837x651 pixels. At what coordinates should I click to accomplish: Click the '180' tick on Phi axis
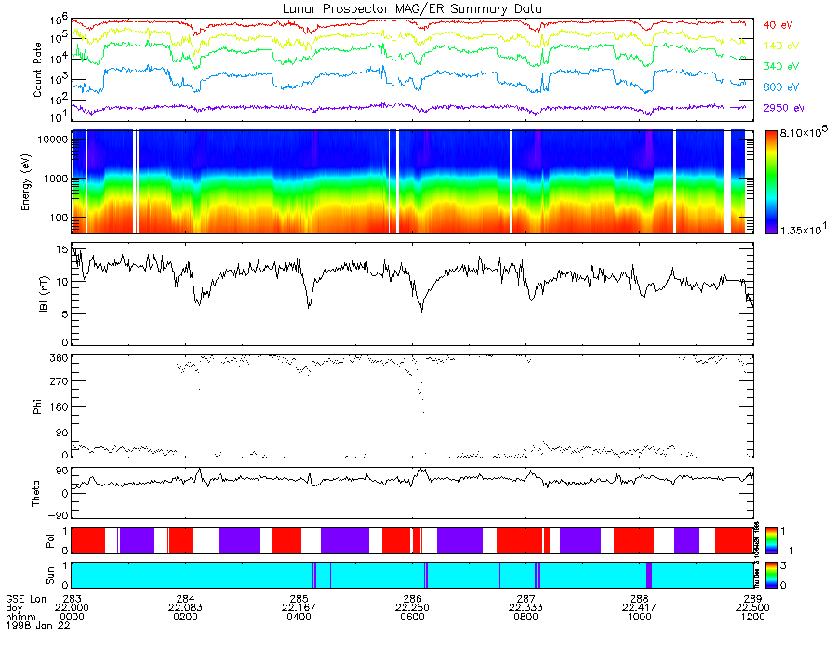point(60,407)
